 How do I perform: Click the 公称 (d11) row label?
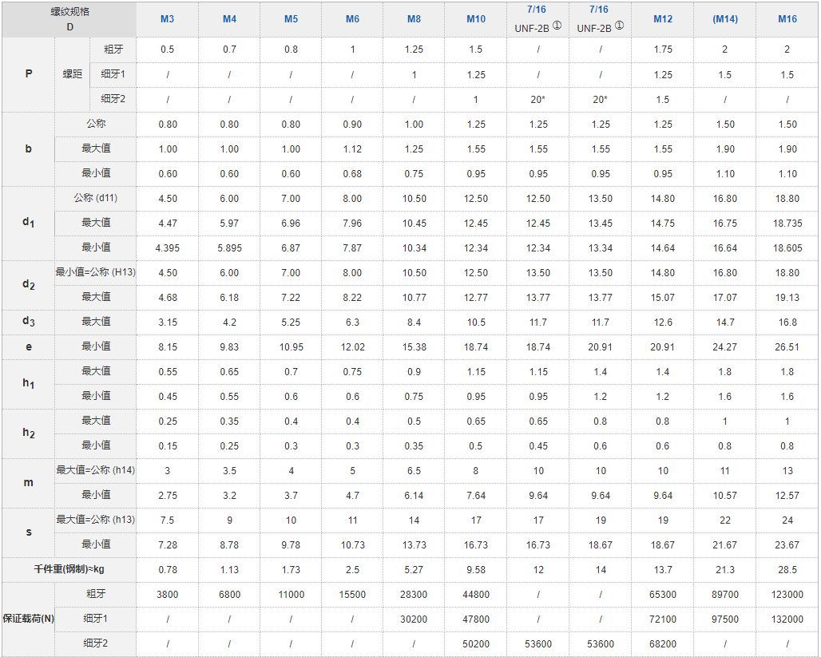tap(95, 198)
